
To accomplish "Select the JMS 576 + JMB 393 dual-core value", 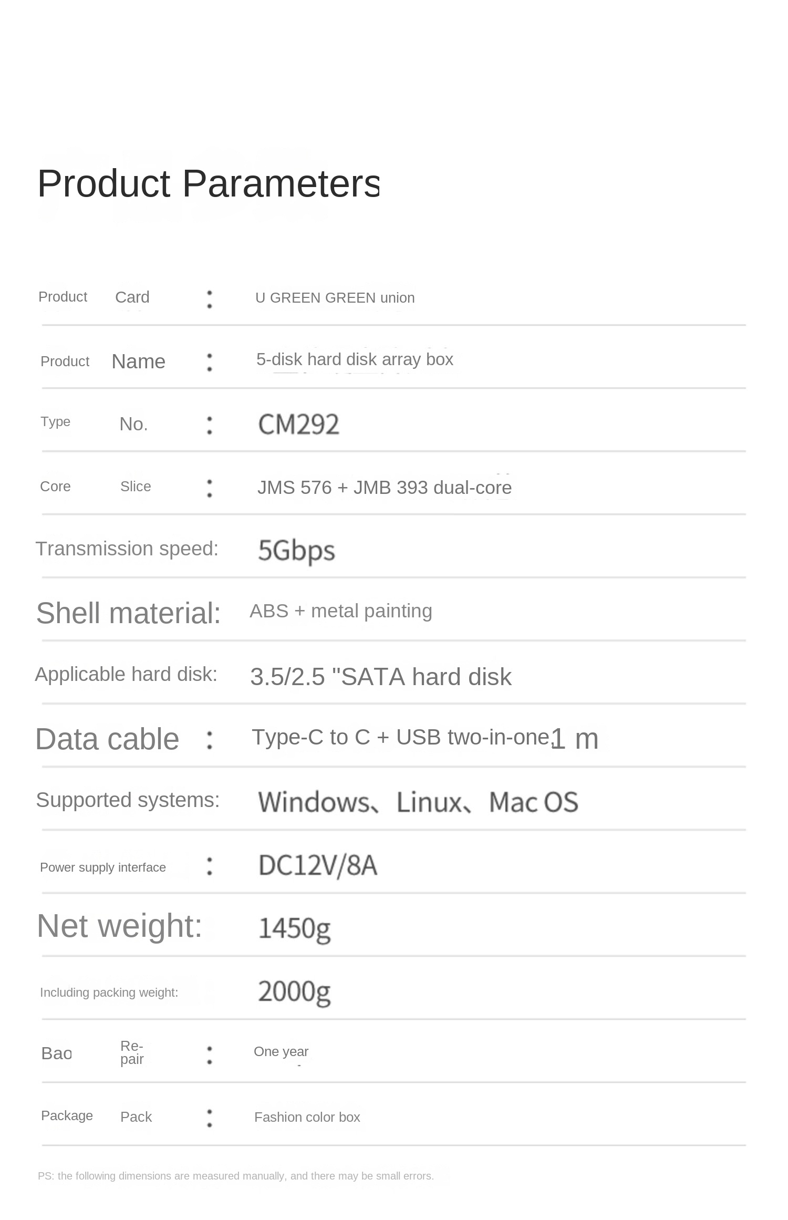I will point(384,488).
